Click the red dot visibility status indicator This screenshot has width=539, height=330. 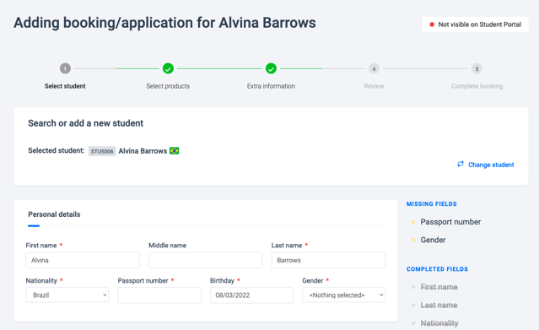point(432,24)
